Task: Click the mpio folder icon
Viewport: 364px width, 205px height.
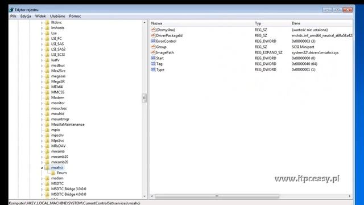Action: click(x=47, y=130)
